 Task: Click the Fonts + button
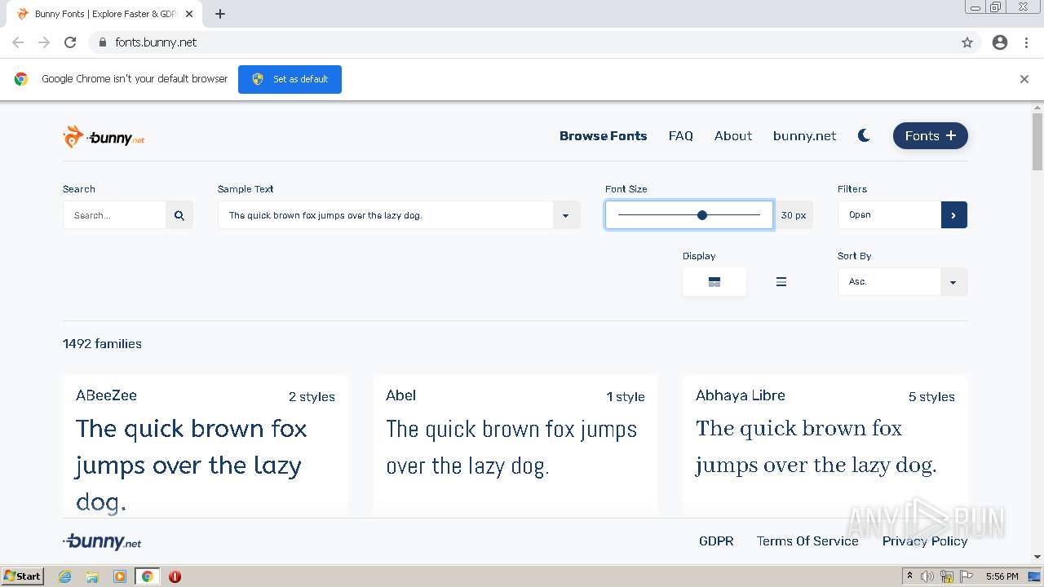(930, 136)
